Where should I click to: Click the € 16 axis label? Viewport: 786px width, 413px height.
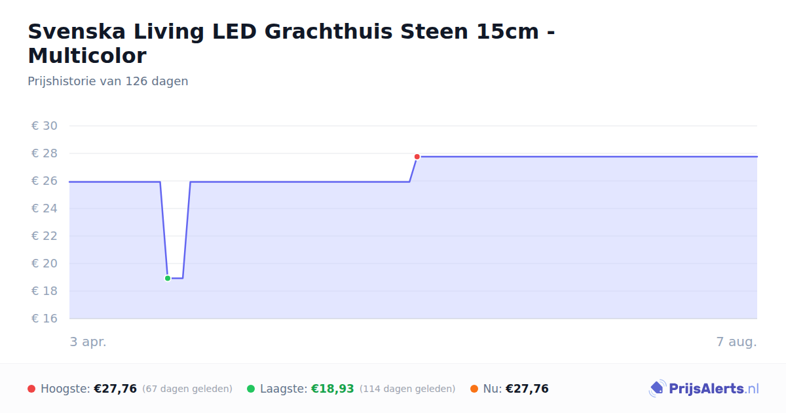pyautogui.click(x=45, y=319)
